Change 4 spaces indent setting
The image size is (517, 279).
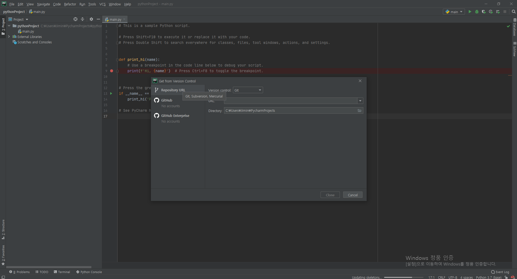tap(466, 277)
